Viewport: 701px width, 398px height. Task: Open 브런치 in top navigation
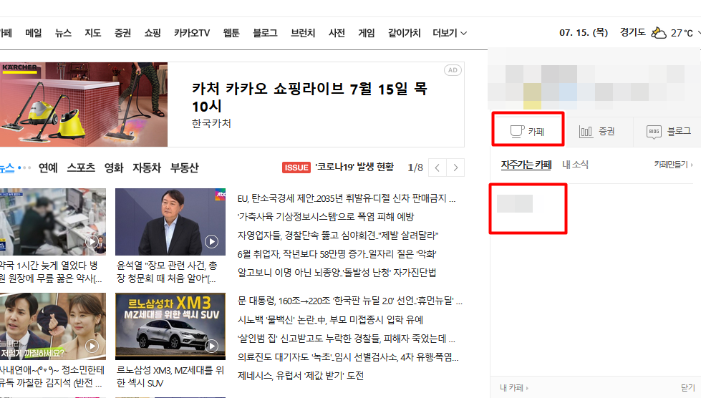(x=303, y=33)
